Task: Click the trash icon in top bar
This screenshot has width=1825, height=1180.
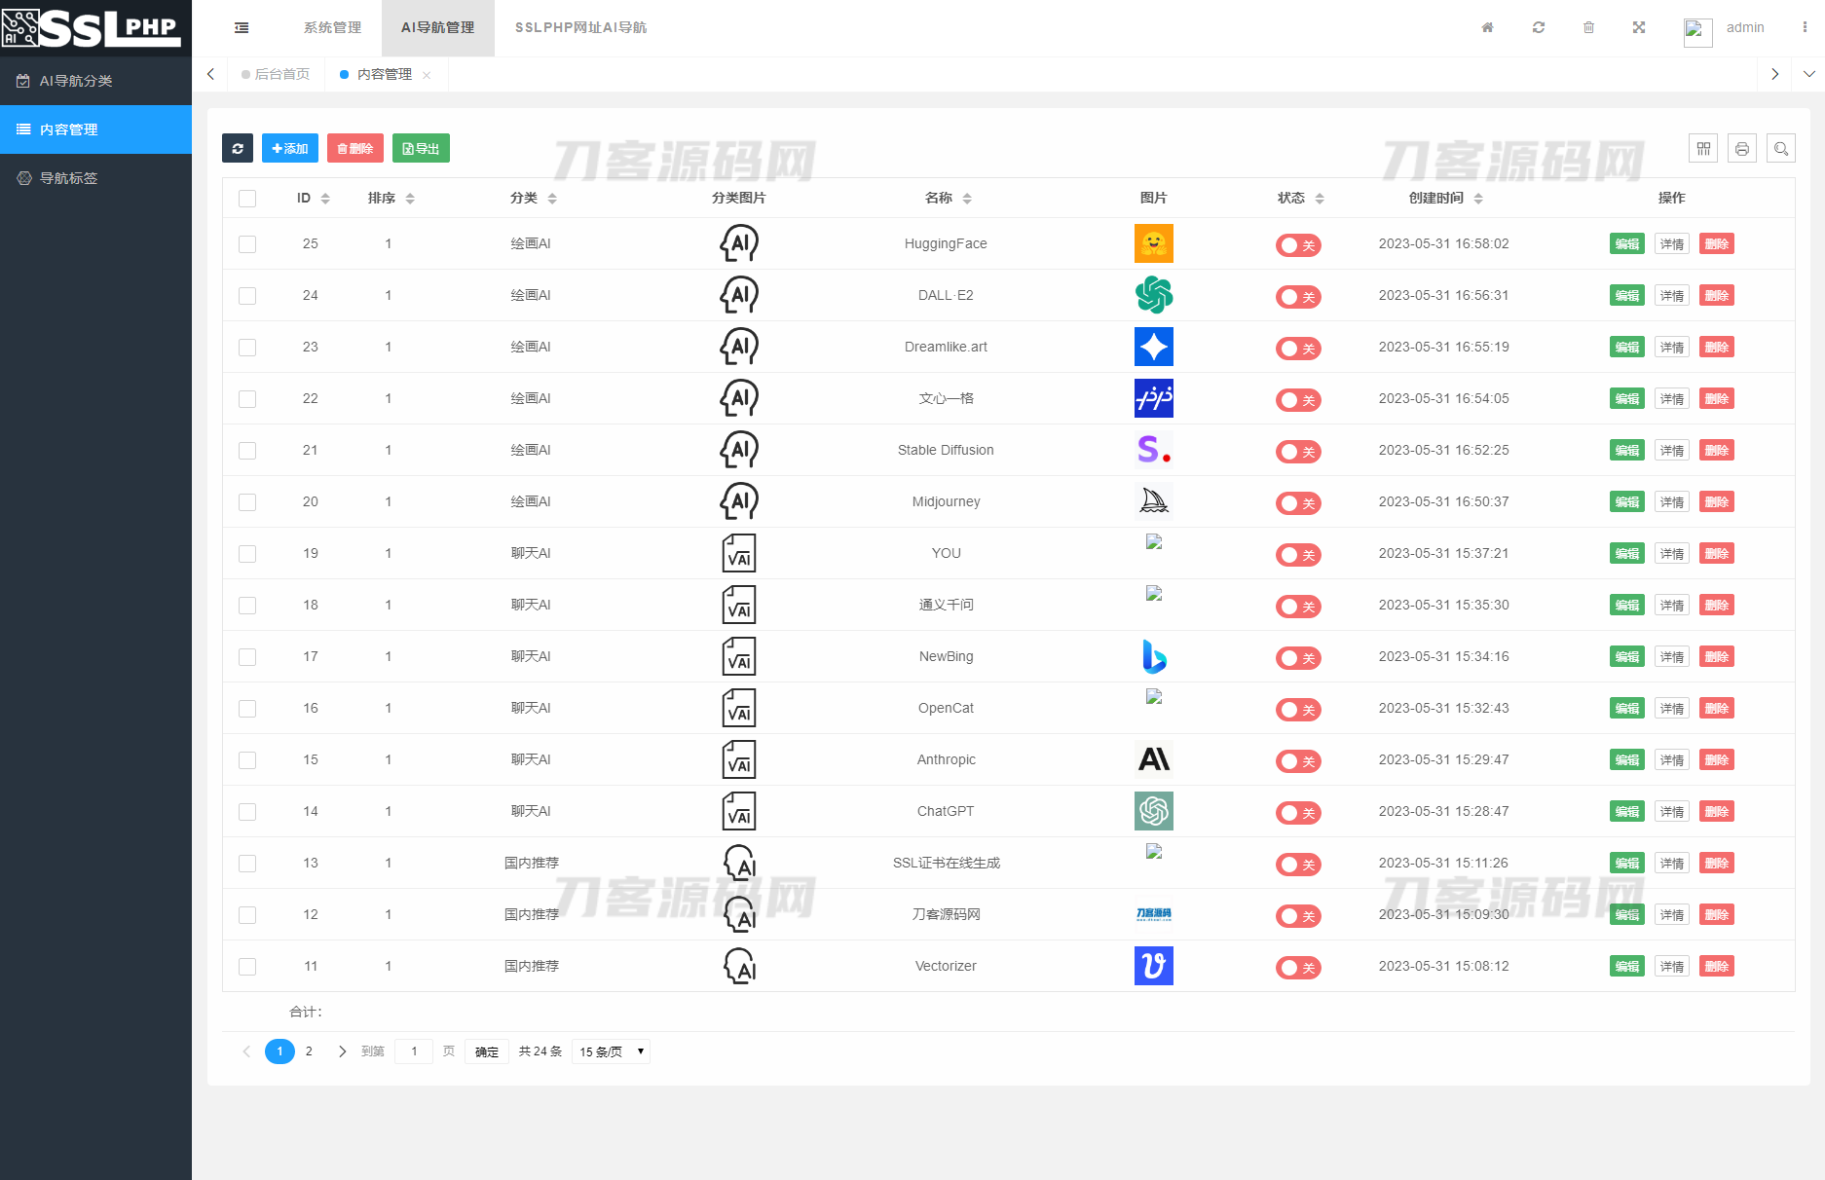Action: coord(1588,28)
